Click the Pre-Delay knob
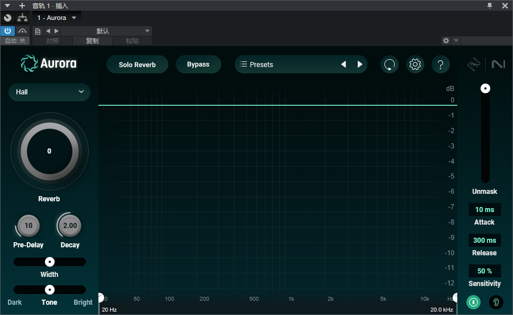 click(x=28, y=226)
